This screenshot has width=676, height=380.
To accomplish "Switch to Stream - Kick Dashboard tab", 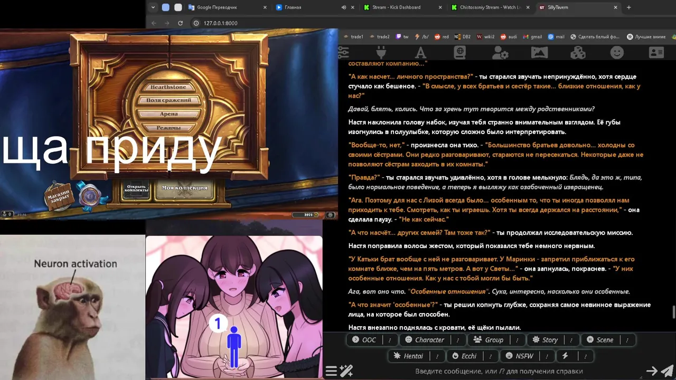I will pos(403,7).
